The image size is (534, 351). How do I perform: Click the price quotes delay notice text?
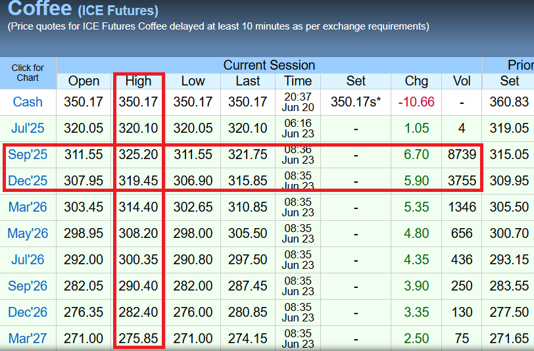click(x=218, y=26)
